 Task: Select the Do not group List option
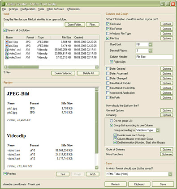[112, 121]
